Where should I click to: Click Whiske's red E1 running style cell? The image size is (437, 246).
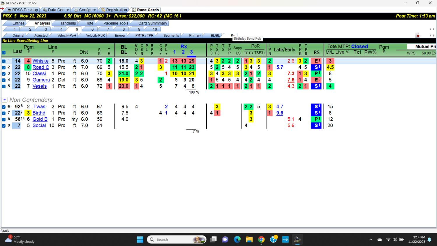click(316, 61)
